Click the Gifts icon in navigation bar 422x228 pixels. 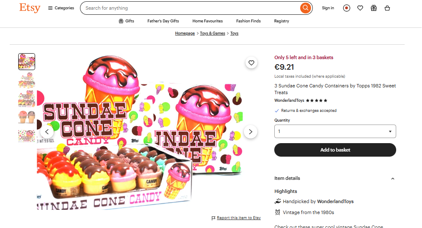click(x=121, y=21)
